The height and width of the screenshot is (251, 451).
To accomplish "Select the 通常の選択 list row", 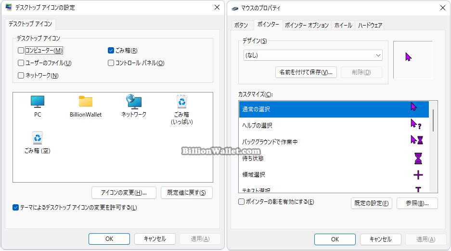I will [x=334, y=109].
